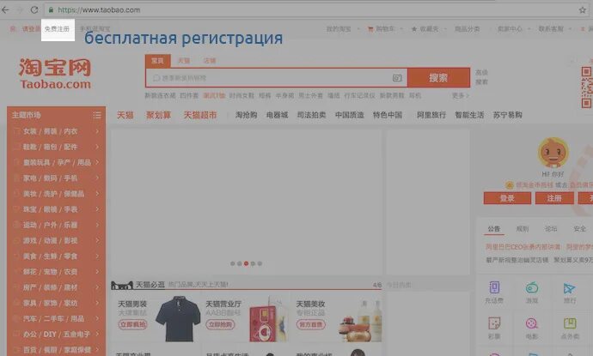593x356 pixels.
Task: Click the favorites star icon beside 收藏夹
Action: click(x=414, y=29)
